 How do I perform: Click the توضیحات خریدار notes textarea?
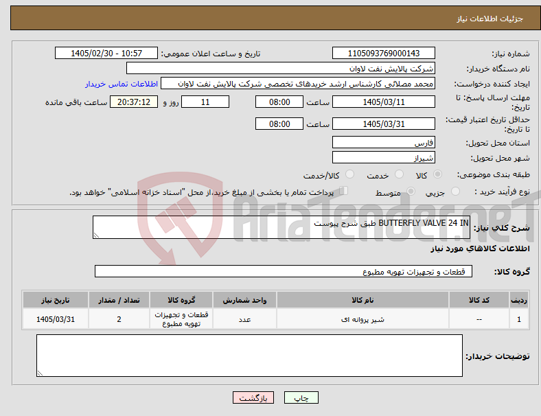[x=249, y=356]
